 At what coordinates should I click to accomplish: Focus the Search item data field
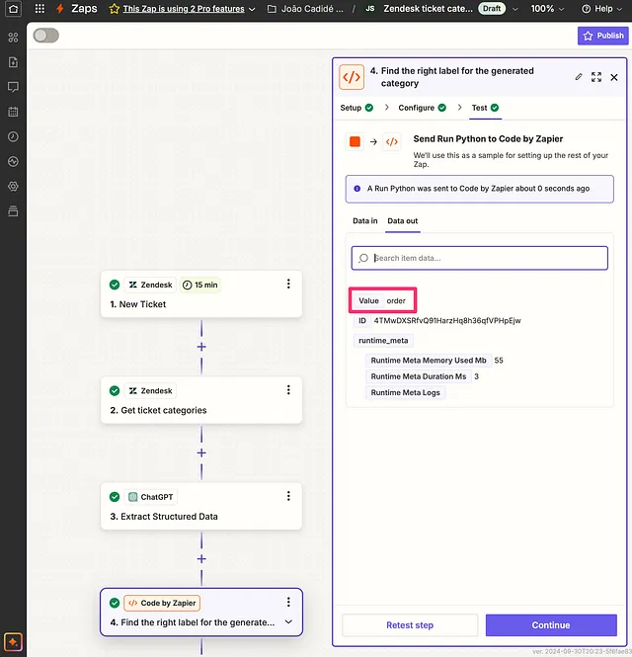[x=480, y=258]
